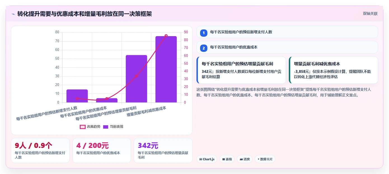Toggle the 当前表现 legend series

pyautogui.click(x=113, y=127)
